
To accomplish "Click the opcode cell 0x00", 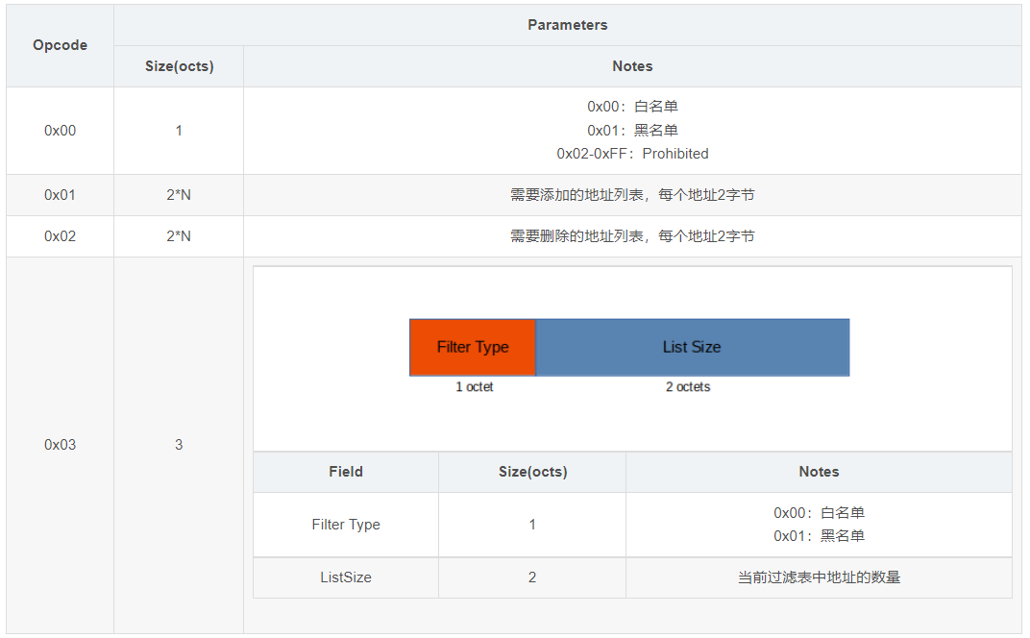I will pos(60,131).
